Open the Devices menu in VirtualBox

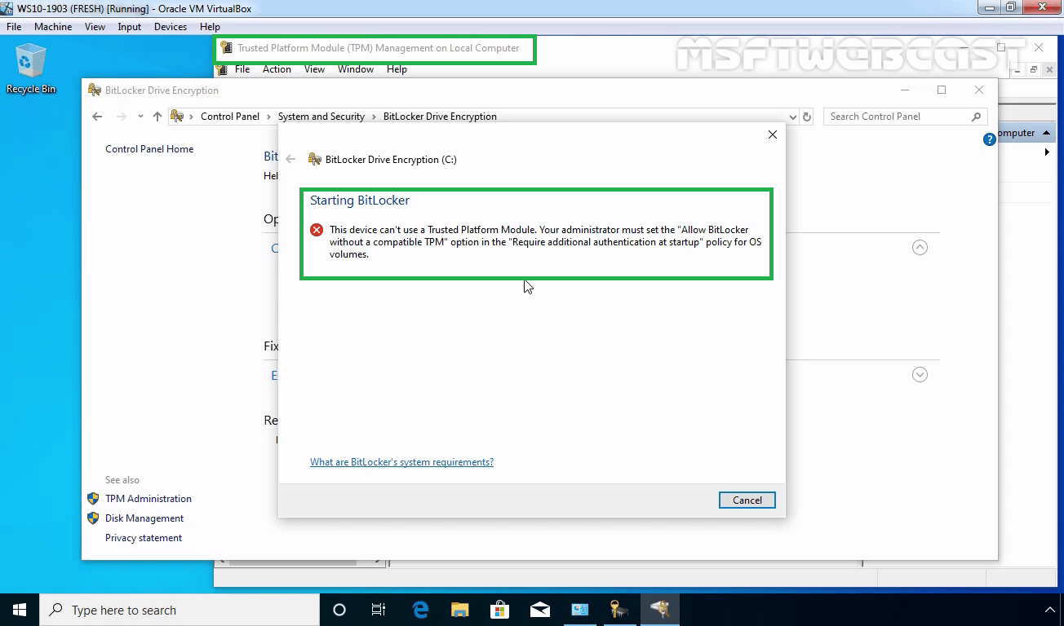point(170,27)
